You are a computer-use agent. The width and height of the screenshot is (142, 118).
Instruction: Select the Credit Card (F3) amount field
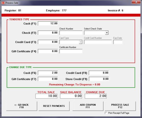point(48,42)
